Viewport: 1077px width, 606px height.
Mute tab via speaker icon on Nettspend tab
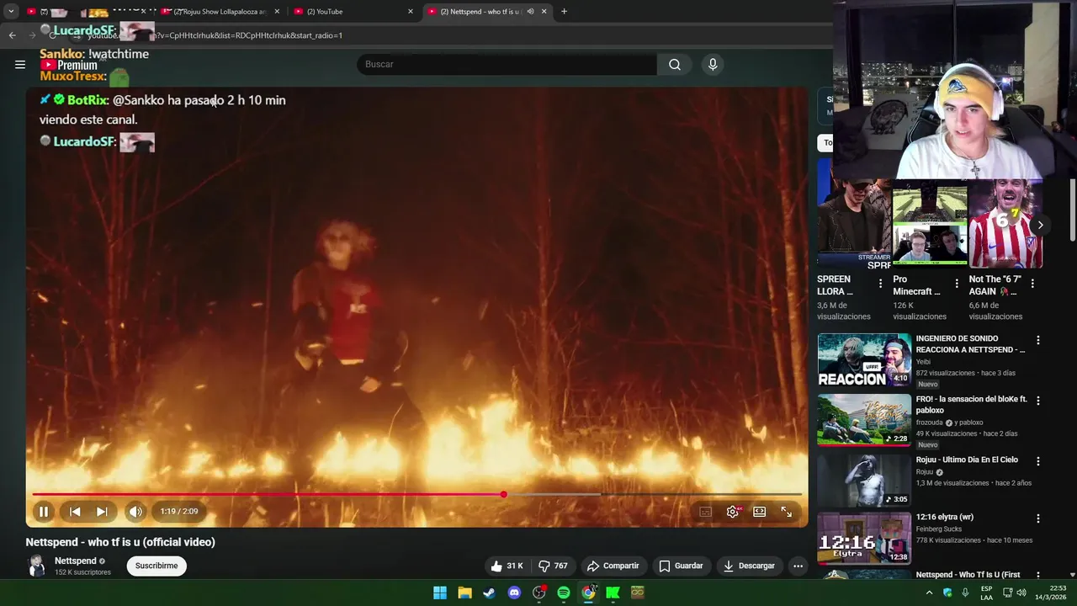tap(530, 12)
